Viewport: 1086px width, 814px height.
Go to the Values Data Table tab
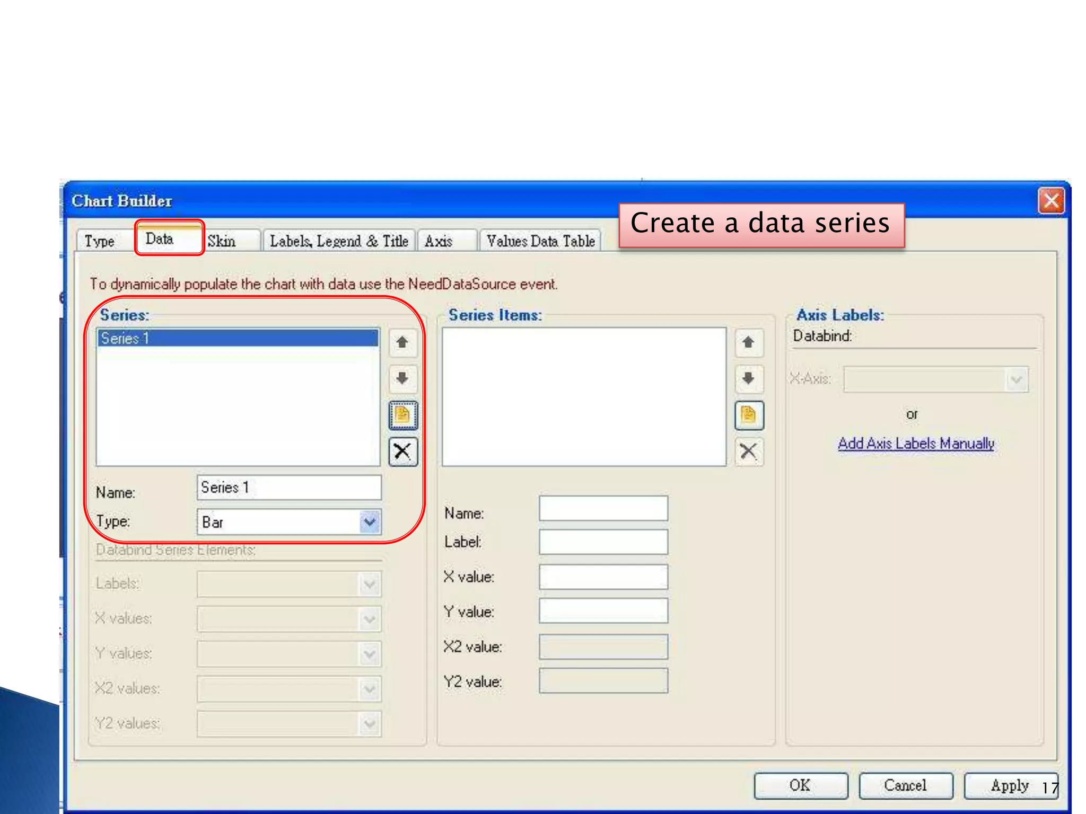point(540,242)
